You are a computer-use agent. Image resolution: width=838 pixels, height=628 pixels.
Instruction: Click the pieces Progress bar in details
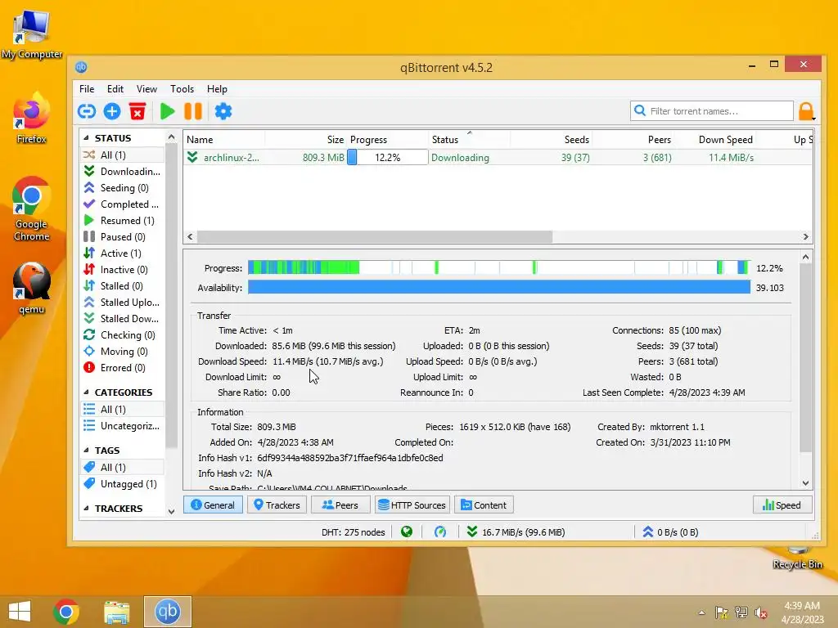[x=499, y=267]
